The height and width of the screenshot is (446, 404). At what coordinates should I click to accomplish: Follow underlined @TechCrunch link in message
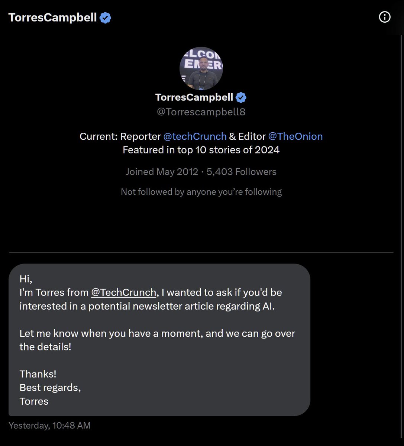123,293
